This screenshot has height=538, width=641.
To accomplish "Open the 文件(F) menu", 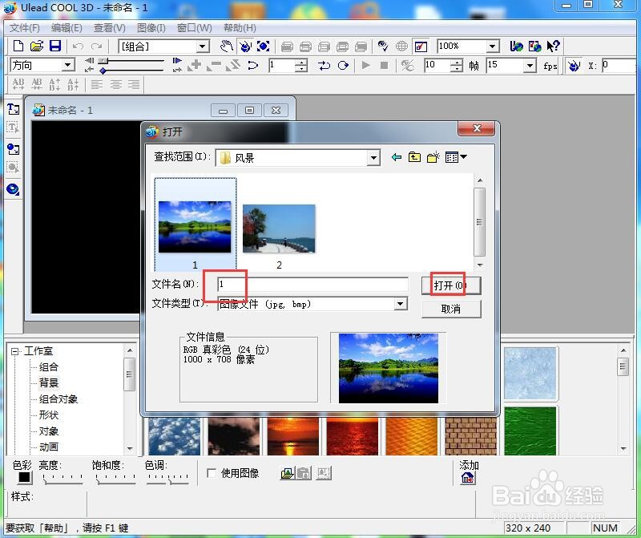I will coord(25,28).
